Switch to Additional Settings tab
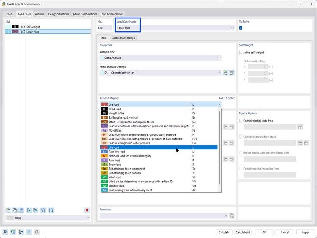Image resolution: width=317 pixels, height=238 pixels. pos(123,38)
